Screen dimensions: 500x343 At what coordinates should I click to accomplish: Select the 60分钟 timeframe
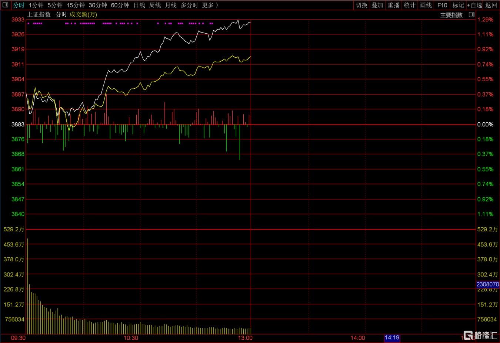120,5
